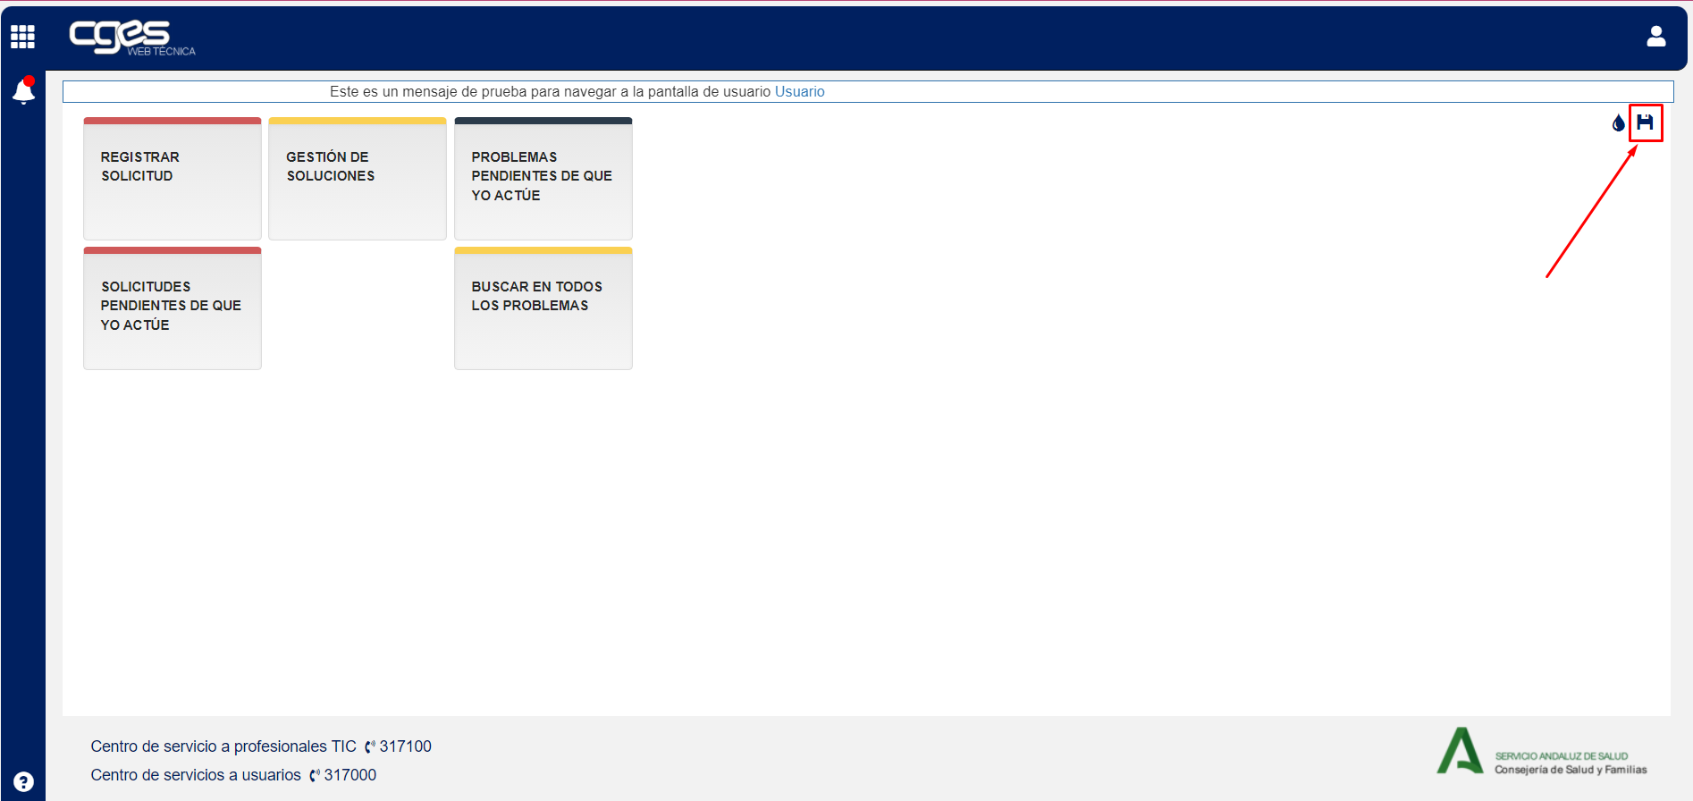Open the notifications bell
This screenshot has height=801, width=1693.
point(24,90)
